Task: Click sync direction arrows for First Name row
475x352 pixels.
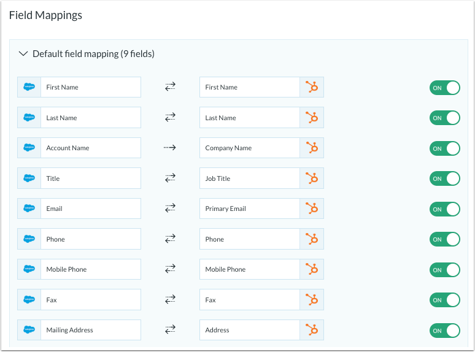Action: [x=170, y=87]
